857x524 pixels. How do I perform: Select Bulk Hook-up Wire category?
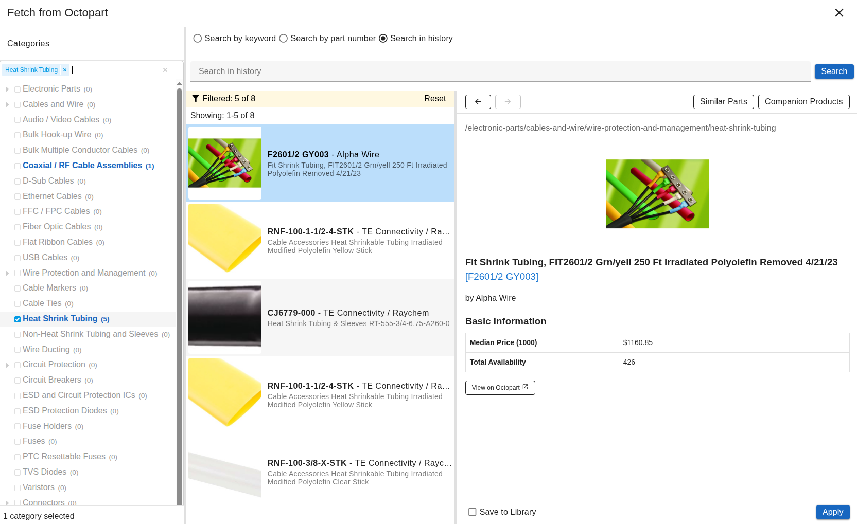[x=57, y=135]
